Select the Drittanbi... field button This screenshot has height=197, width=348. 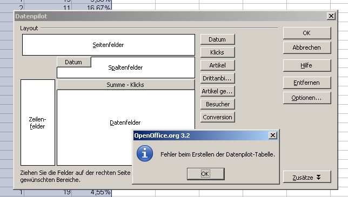[217, 78]
